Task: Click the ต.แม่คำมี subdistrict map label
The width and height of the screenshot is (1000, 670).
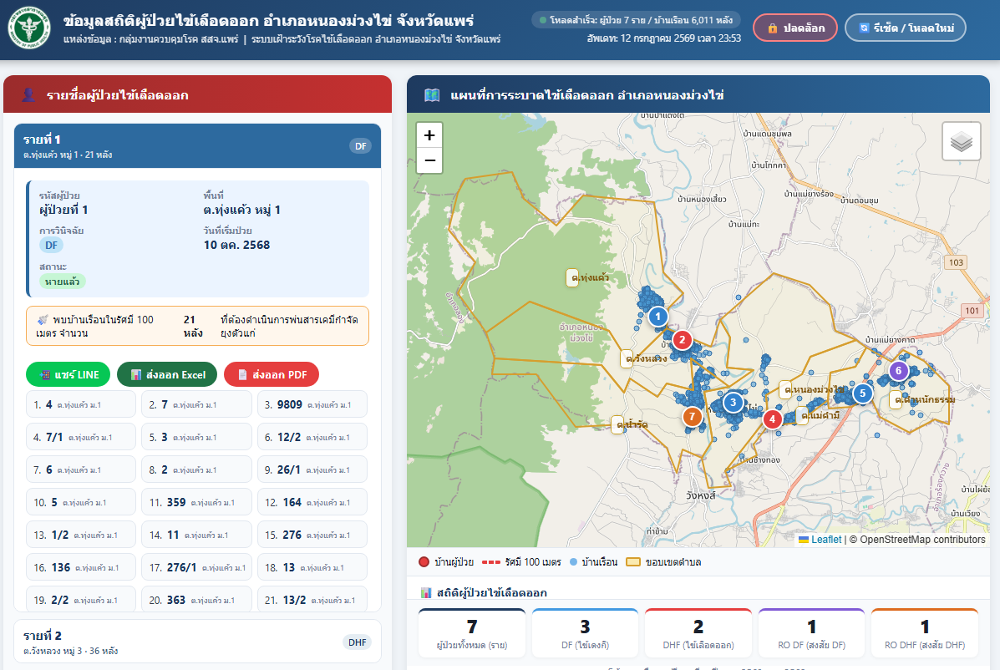Action: pos(819,415)
